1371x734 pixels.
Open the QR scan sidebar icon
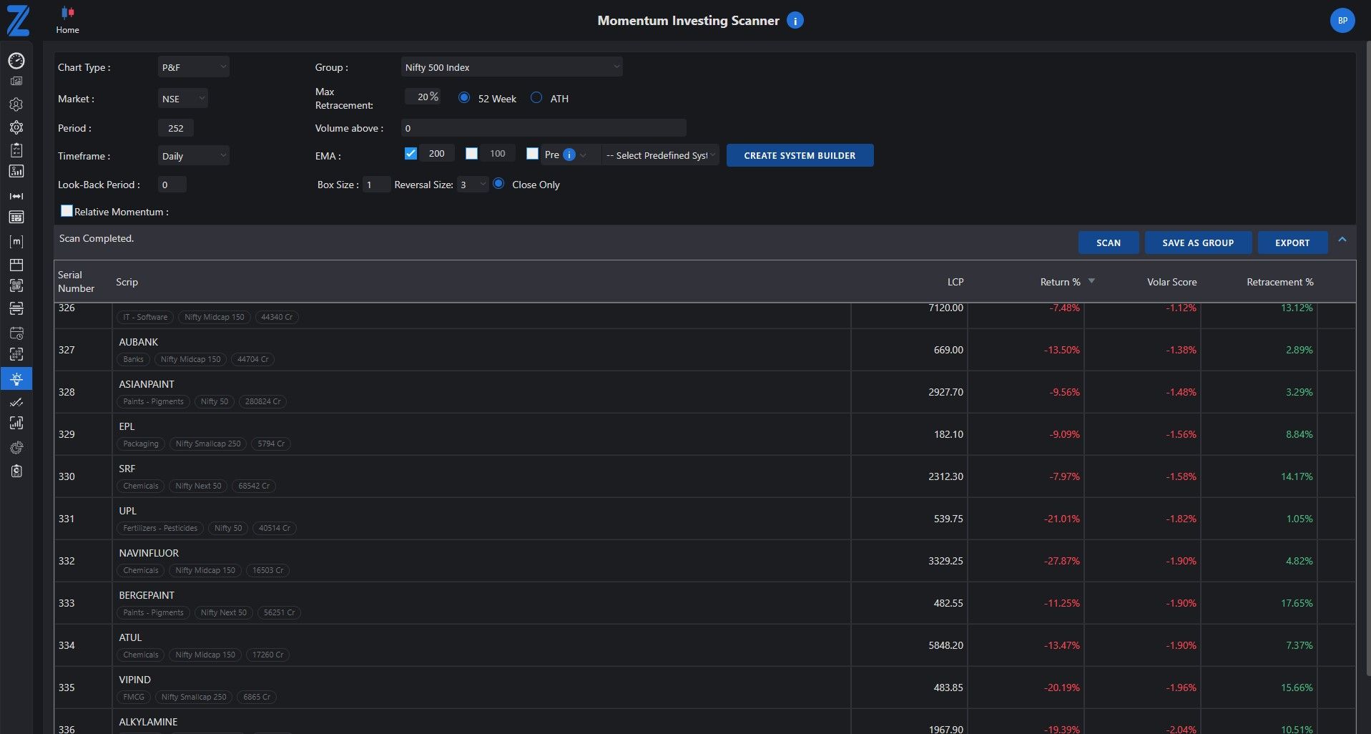tap(16, 285)
